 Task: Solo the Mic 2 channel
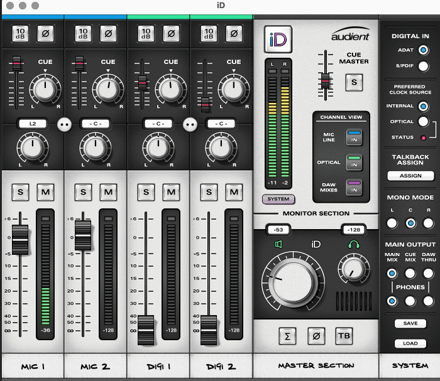pos(83,192)
